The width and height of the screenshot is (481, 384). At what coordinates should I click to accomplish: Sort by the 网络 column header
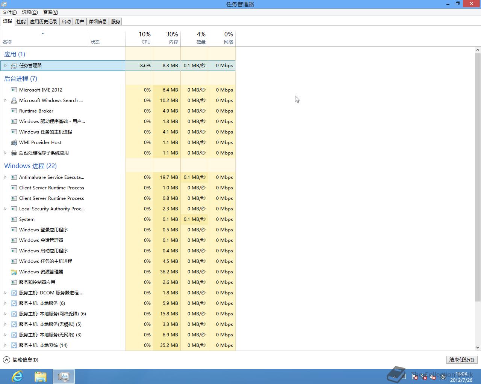tap(222, 38)
